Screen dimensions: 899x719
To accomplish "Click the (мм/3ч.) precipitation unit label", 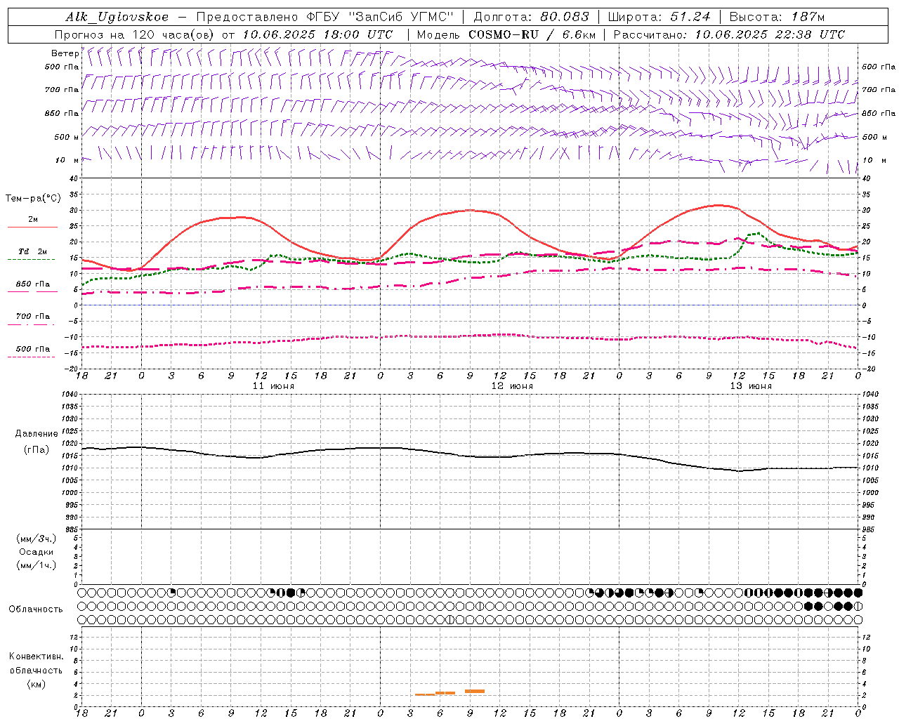I will (36, 539).
